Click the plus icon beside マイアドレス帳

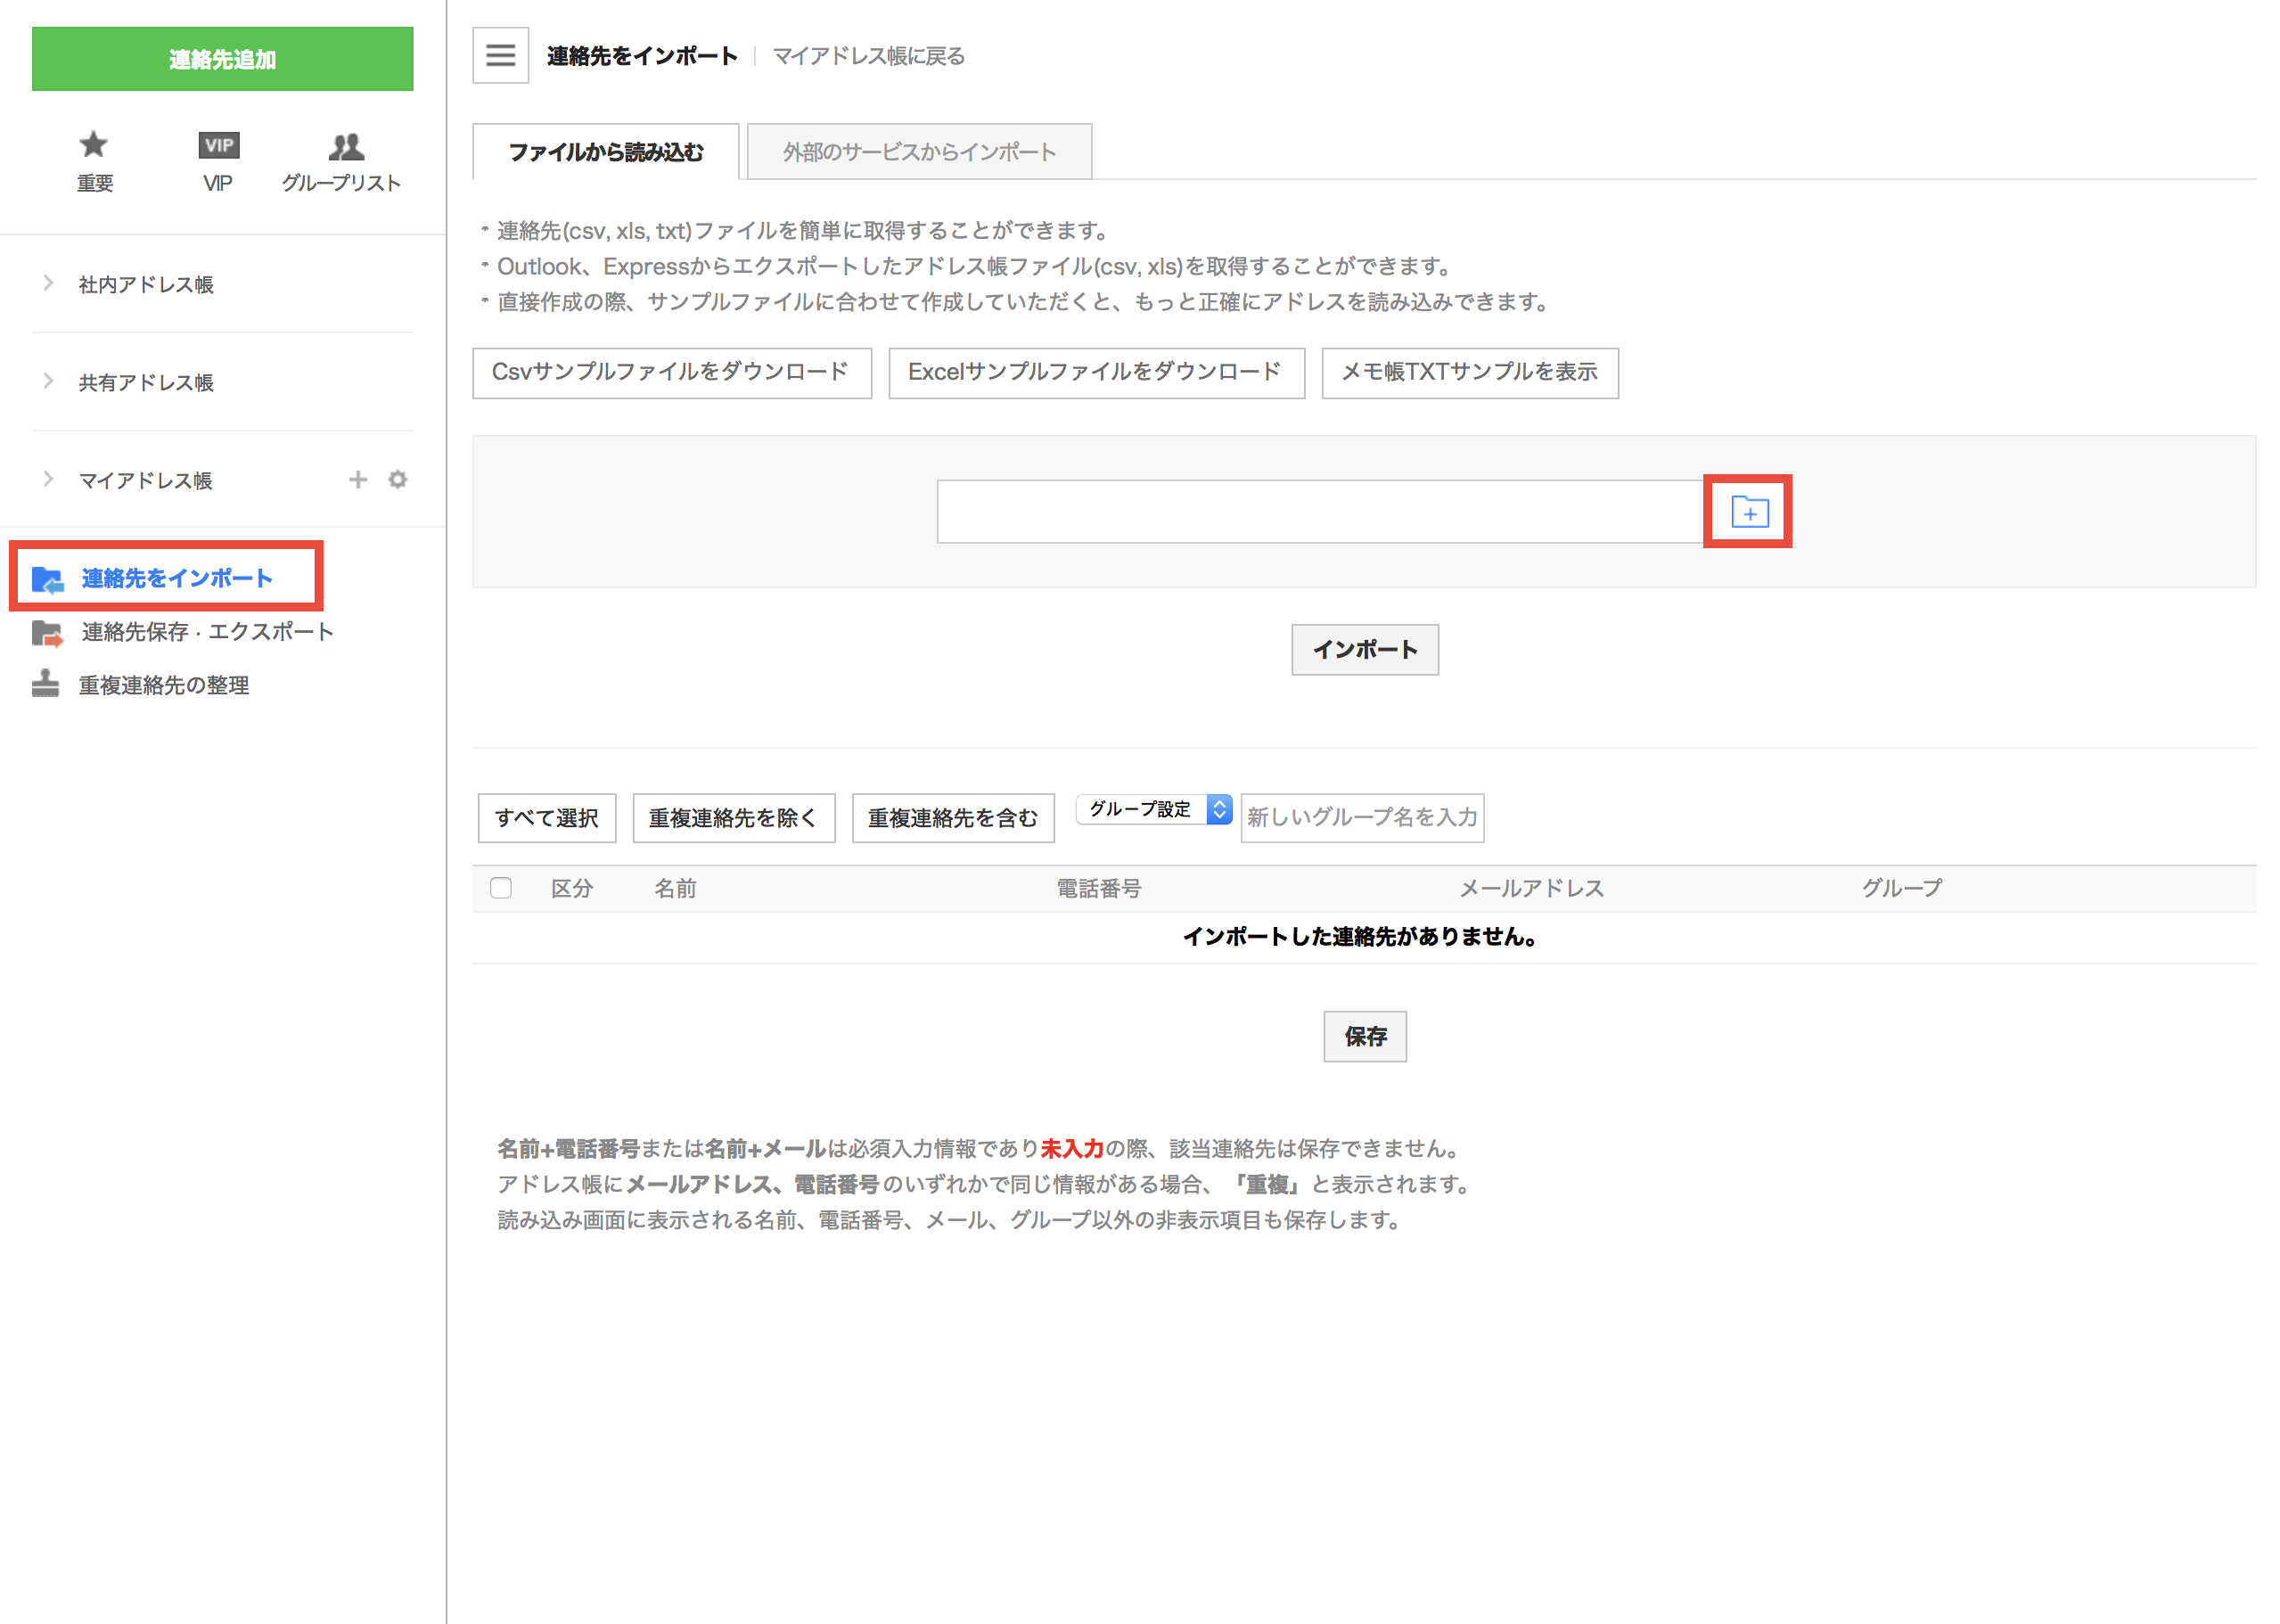pos(358,479)
